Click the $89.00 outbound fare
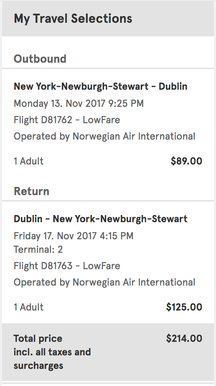This screenshot has height=386, width=216. tap(186, 161)
